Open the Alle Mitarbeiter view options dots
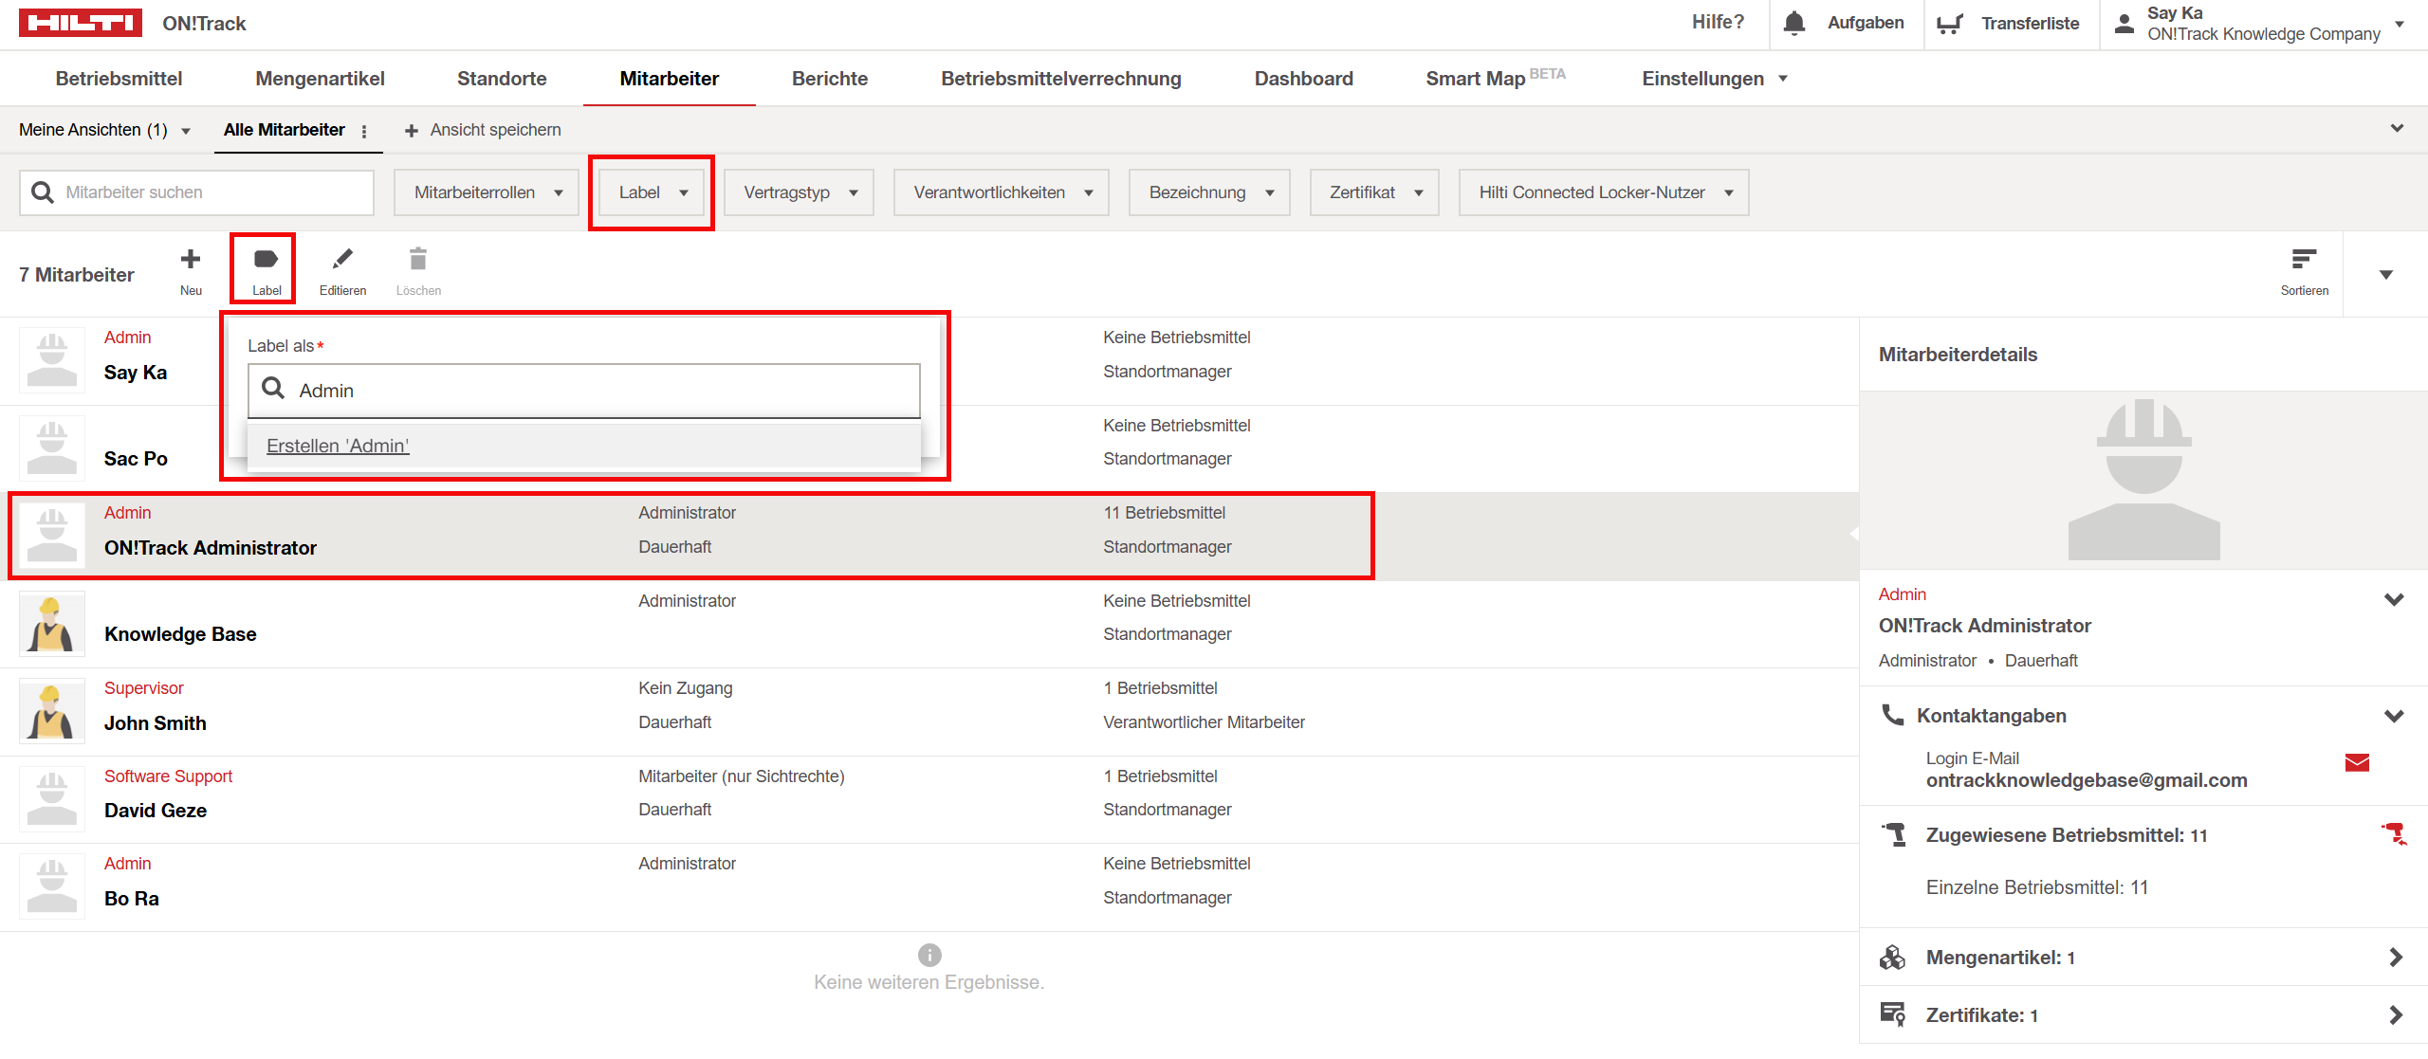This screenshot has width=2428, height=1059. [364, 131]
